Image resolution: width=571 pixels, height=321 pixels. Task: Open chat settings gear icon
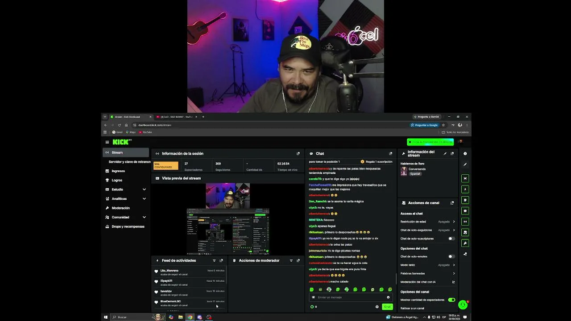(x=377, y=307)
